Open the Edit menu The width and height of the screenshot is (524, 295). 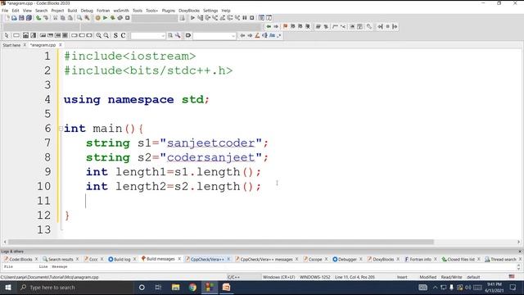[16, 11]
